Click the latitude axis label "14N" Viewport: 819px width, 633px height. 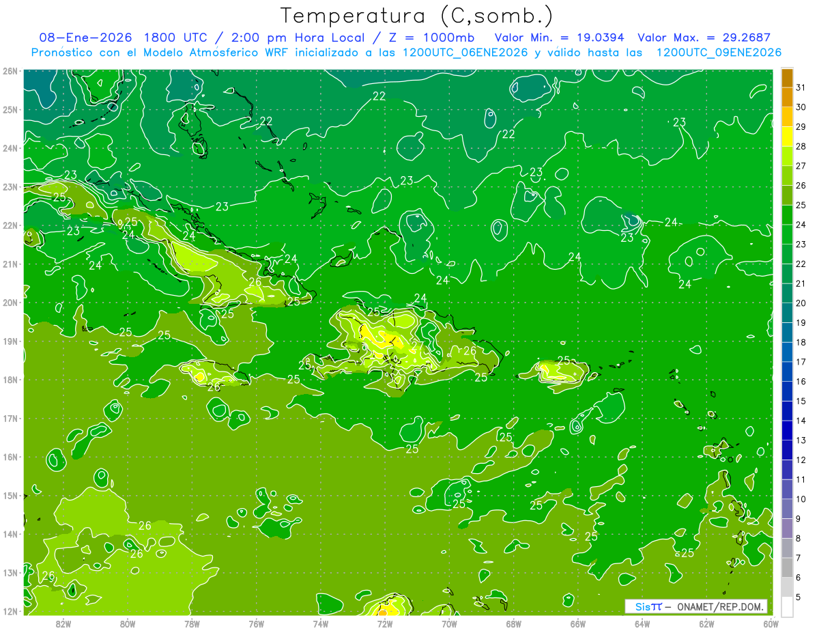coord(10,533)
